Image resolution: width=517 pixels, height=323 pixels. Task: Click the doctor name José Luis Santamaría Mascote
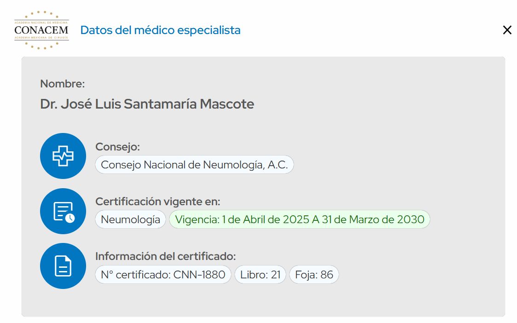(x=147, y=104)
